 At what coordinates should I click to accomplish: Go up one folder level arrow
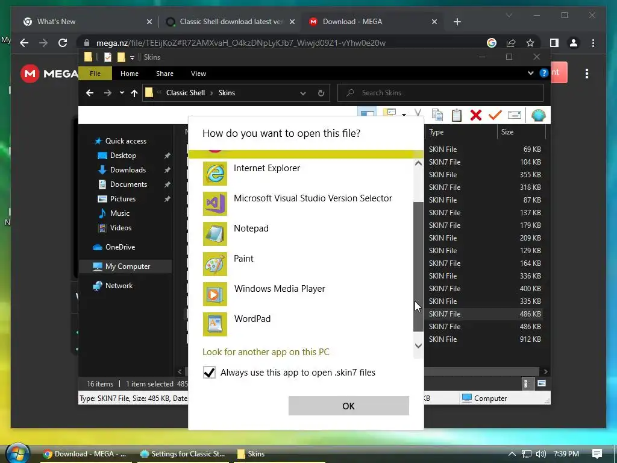pos(134,93)
